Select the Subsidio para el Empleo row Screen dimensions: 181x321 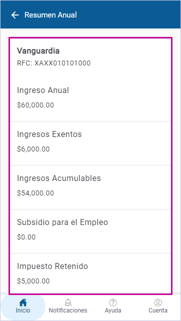coord(90,231)
